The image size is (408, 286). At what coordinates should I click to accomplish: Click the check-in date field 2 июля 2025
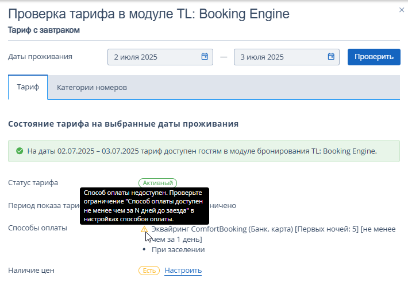point(160,57)
